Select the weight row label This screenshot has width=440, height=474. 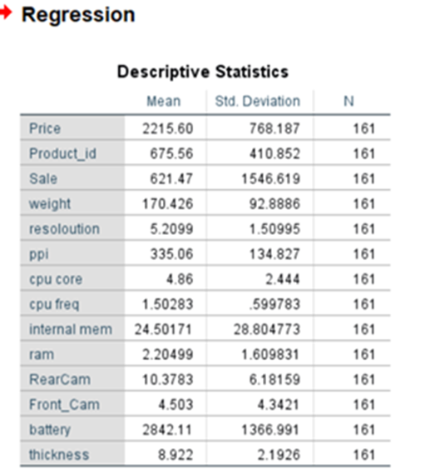pyautogui.click(x=50, y=204)
